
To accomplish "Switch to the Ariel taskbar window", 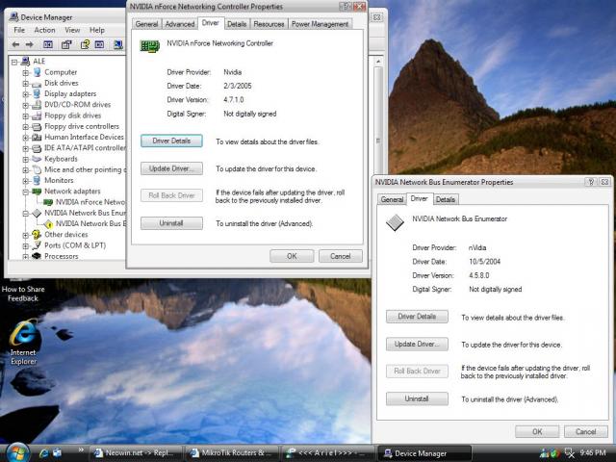I will (328, 453).
